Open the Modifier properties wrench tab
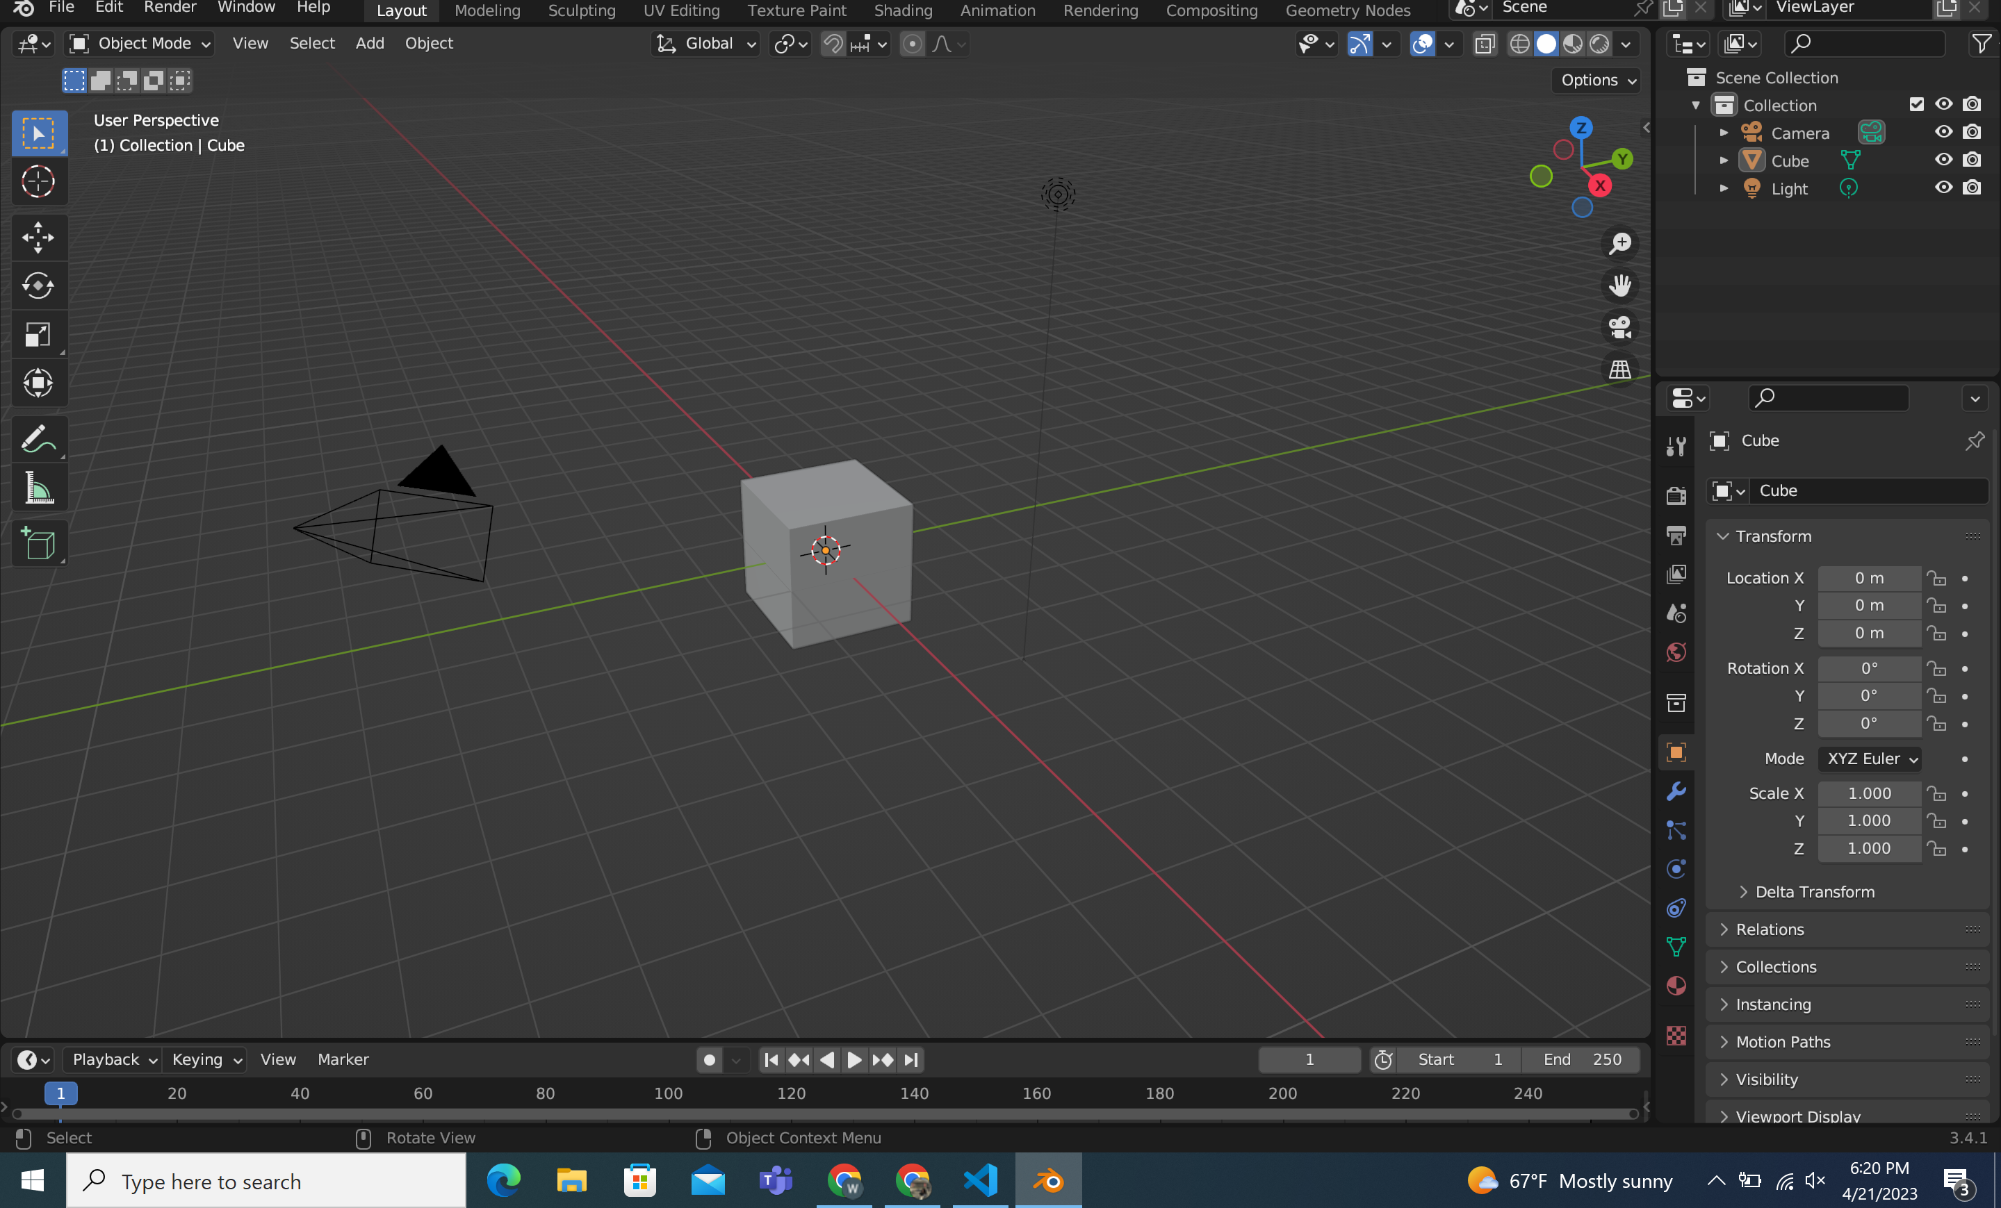Viewport: 2001px width, 1208px height. (x=1675, y=791)
